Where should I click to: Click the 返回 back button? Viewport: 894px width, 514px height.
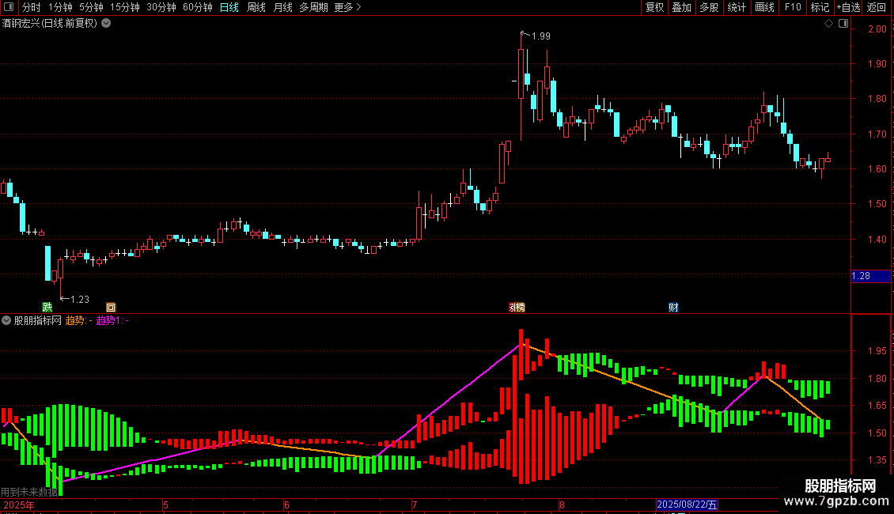[877, 7]
